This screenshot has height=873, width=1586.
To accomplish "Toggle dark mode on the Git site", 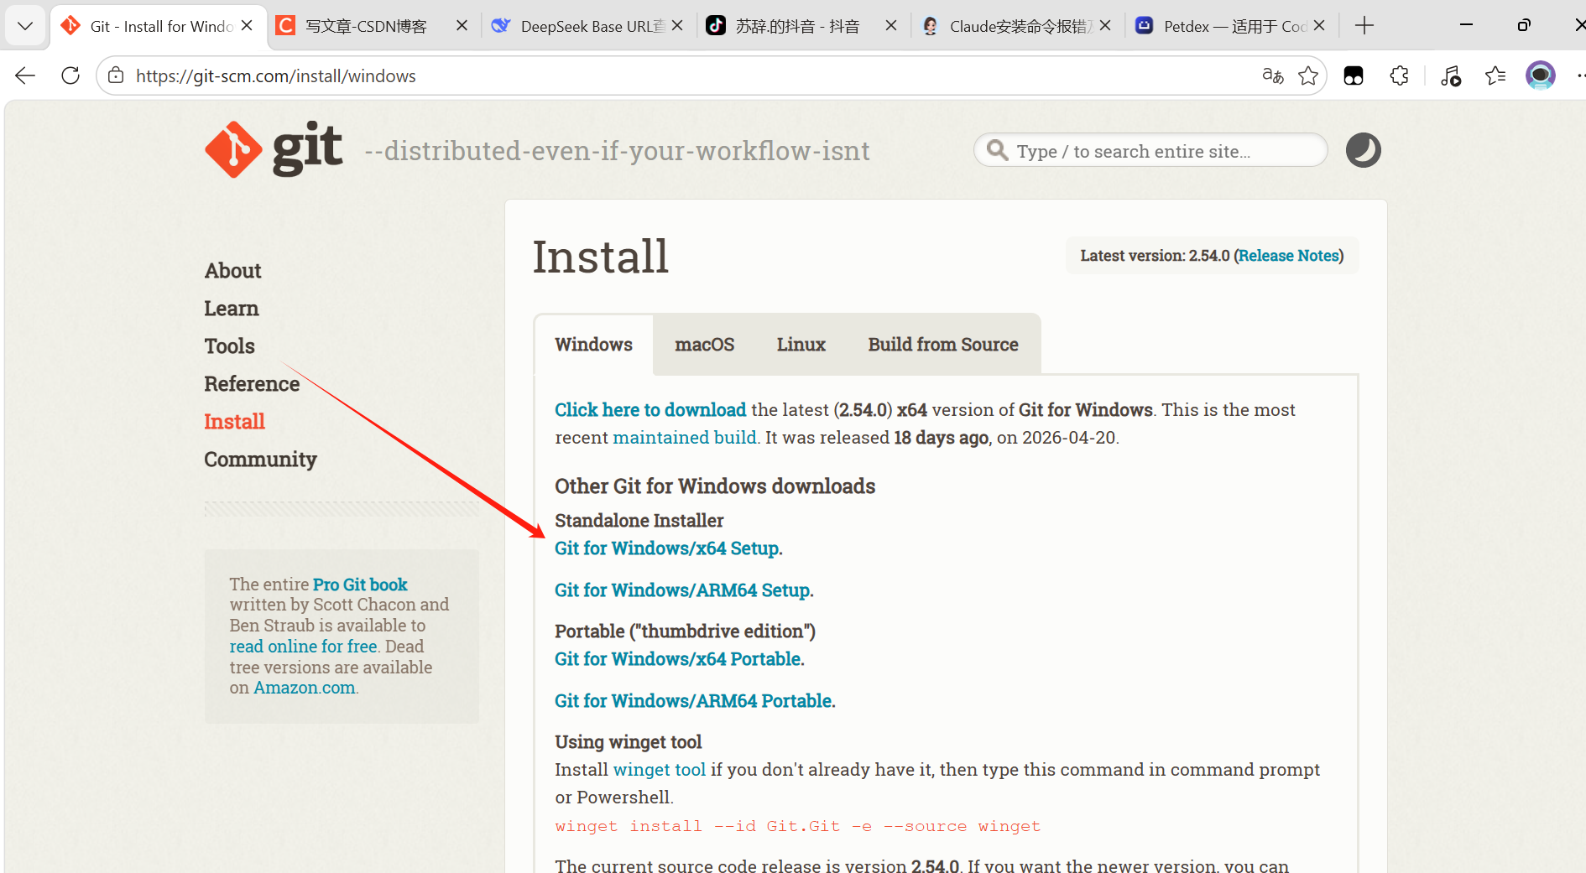I will coord(1364,150).
